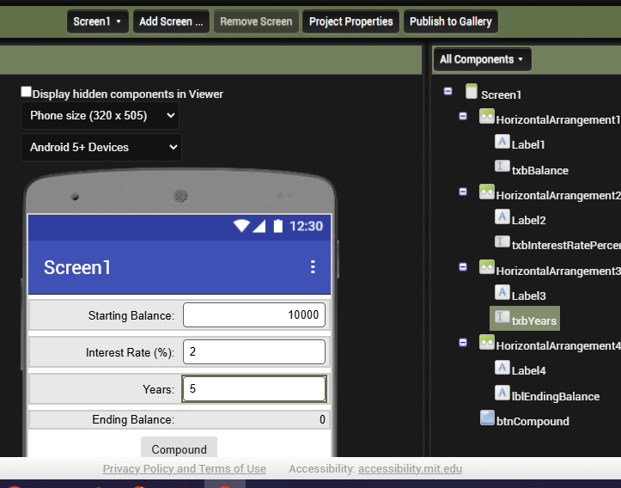621x488 pixels.
Task: Click the txbBalance textbox icon
Action: click(503, 168)
